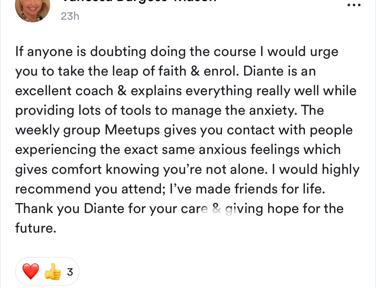Click the first line starting 'If anyone is doubting'

pos(177,52)
